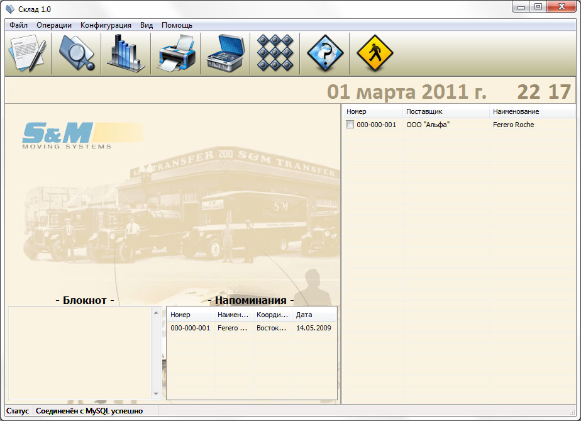Click the yellow pedestrian exit icon
Viewport: 581px width, 421px height.
coord(375,53)
